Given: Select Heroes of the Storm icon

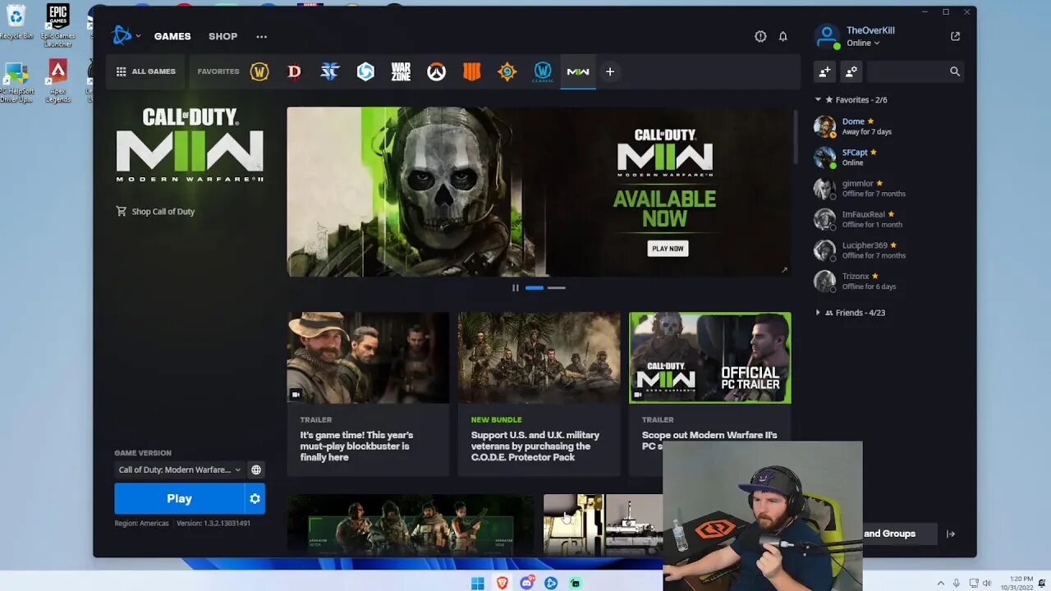Looking at the screenshot, I should pos(365,71).
